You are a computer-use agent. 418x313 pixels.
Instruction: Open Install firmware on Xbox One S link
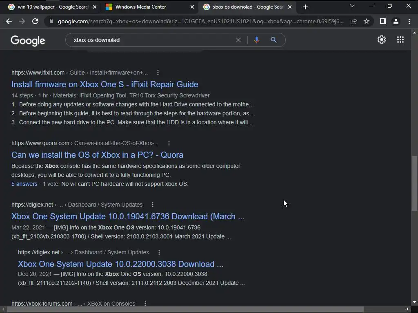105,84
